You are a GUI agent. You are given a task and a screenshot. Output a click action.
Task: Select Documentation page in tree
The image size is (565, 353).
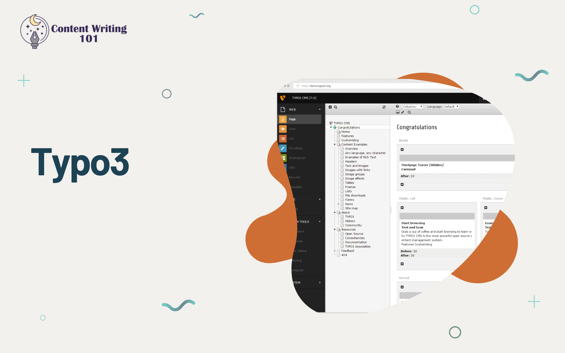point(356,242)
